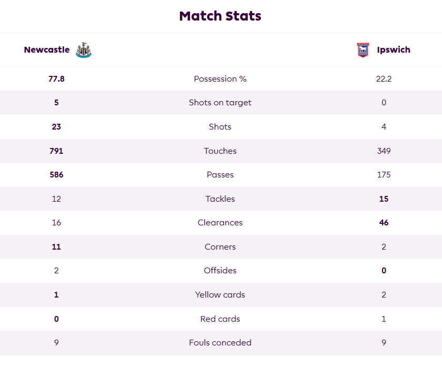Select the Red cards row label
This screenshot has height=366, width=442.
[x=220, y=319]
